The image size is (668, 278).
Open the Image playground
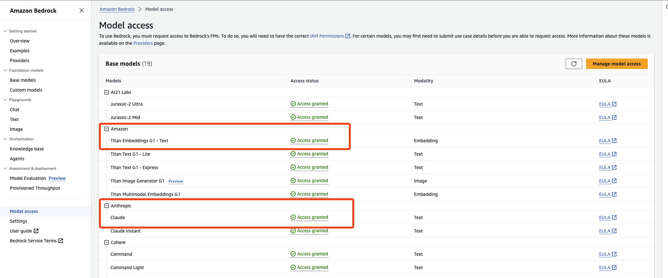tap(16, 129)
